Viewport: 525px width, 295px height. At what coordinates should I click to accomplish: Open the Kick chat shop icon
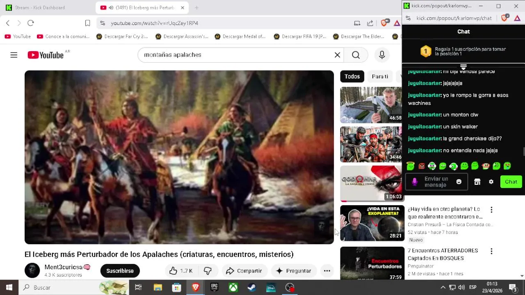pos(477,182)
